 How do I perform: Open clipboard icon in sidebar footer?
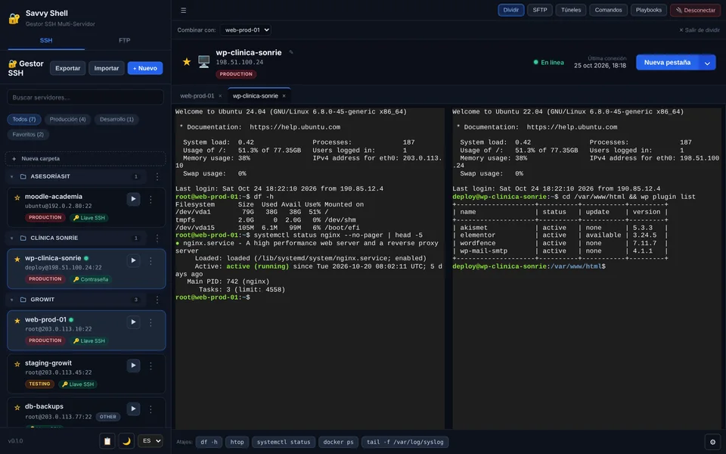[x=107, y=441]
